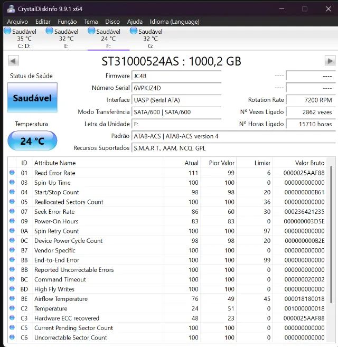Open the Arquivo menu

[17, 22]
